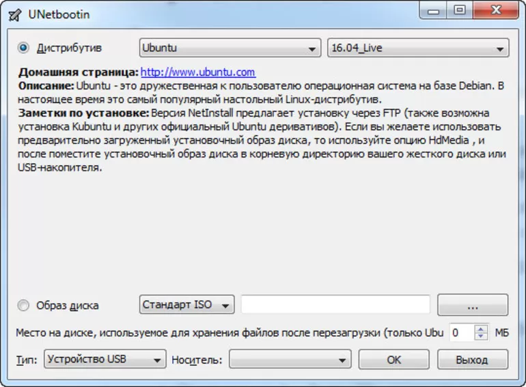Viewport: 526px width, 387px height.
Task: Open the Стандарт ISO image type dropdown
Action: coord(187,304)
